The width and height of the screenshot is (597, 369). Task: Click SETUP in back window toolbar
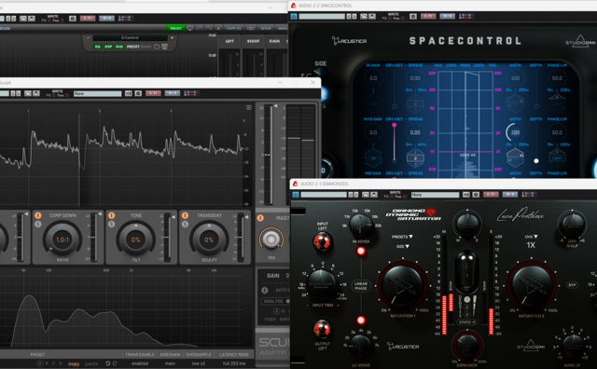coord(266,28)
